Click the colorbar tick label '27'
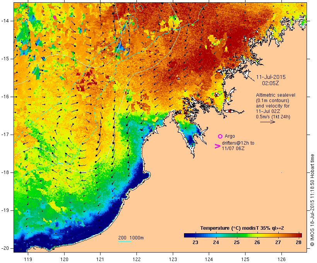Image resolution: width=317 pixels, height=263 pixels. point(278,243)
